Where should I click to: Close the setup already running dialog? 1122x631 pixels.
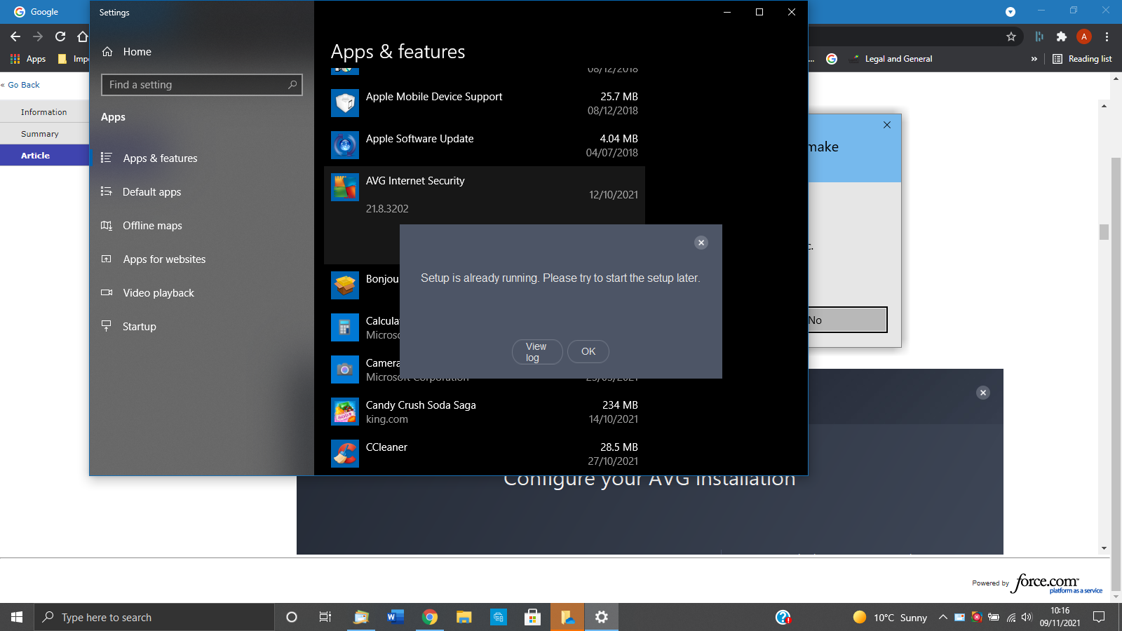pos(701,243)
